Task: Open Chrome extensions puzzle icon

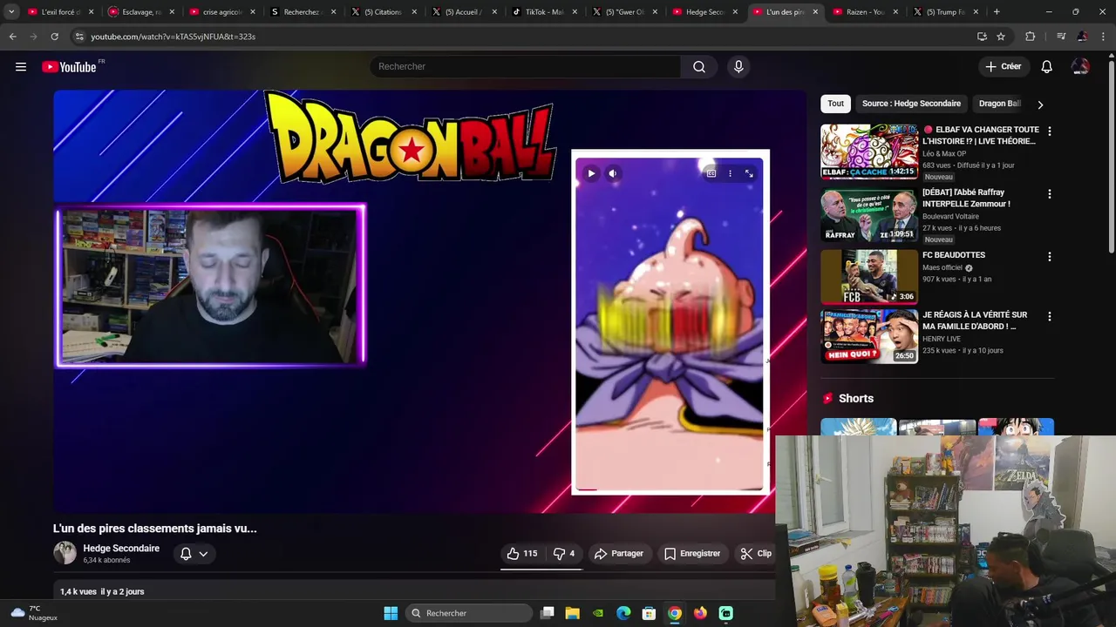Action: tap(1031, 37)
